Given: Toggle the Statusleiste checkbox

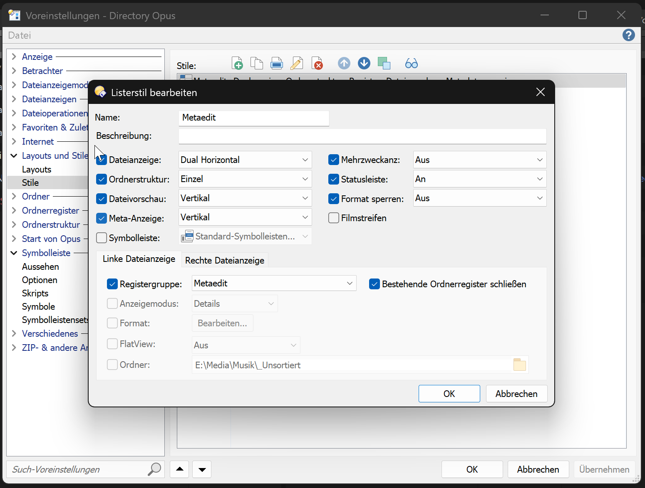Looking at the screenshot, I should 334,179.
